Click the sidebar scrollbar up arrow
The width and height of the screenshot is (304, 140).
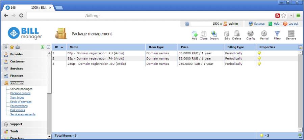[x=49, y=53]
